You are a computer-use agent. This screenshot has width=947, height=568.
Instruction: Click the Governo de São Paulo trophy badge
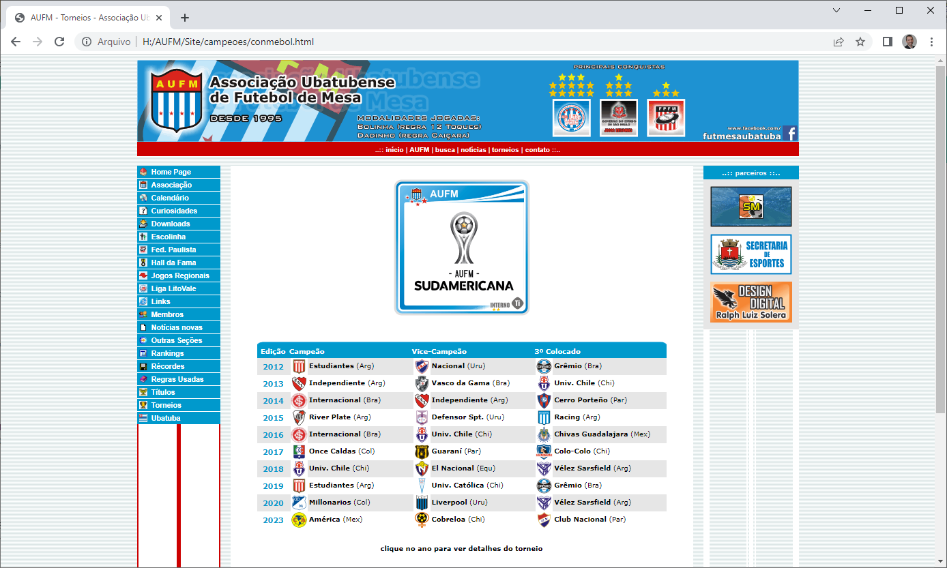(619, 118)
